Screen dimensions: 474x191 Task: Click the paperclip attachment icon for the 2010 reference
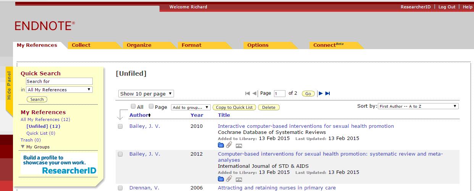click(229, 145)
